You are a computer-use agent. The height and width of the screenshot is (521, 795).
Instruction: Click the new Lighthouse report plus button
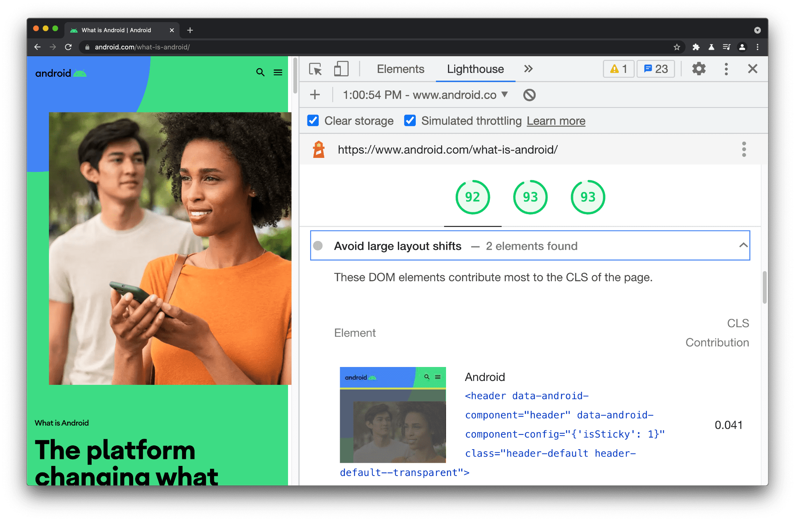(x=314, y=95)
